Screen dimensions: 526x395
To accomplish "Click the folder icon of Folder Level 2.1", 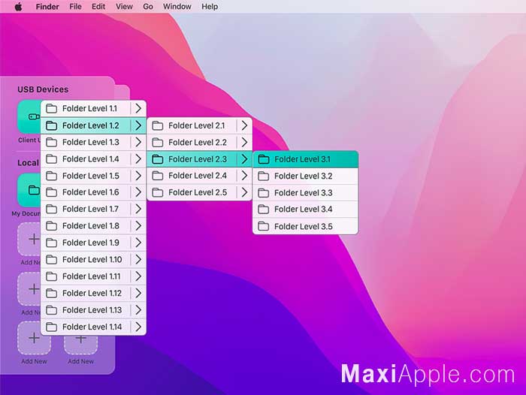I will tap(157, 125).
